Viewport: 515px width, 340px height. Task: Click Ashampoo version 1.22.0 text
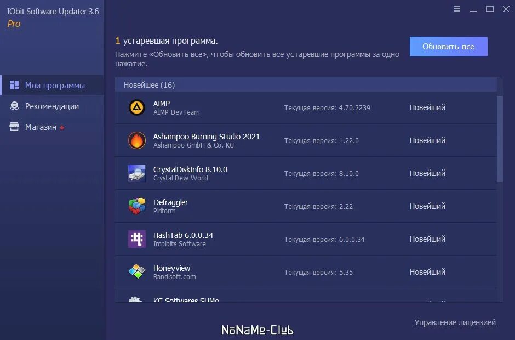[x=321, y=141]
